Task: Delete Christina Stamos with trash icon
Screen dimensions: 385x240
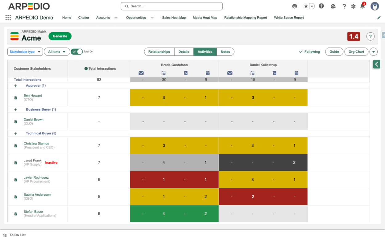Action: [16, 145]
